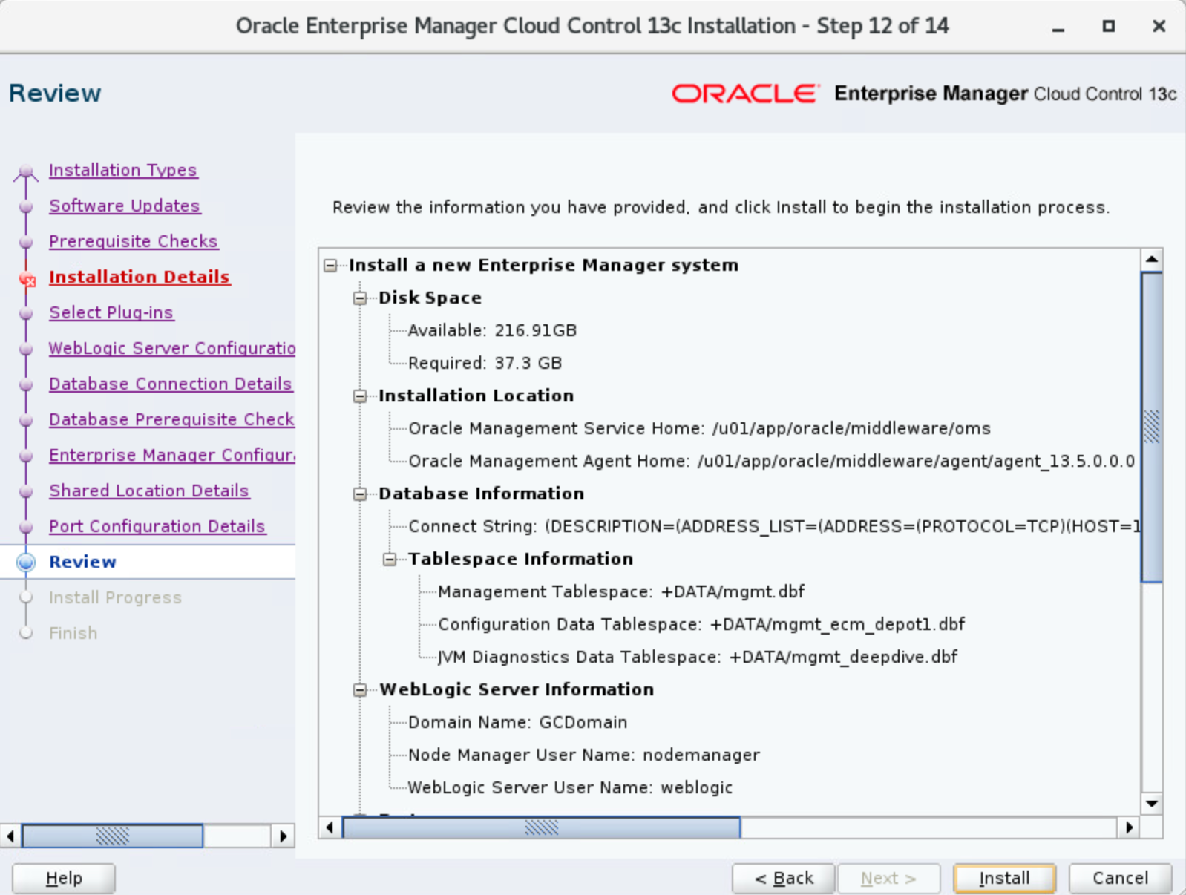Maximize the installer window
Screen dimensions: 1186x895
pos(1108,27)
